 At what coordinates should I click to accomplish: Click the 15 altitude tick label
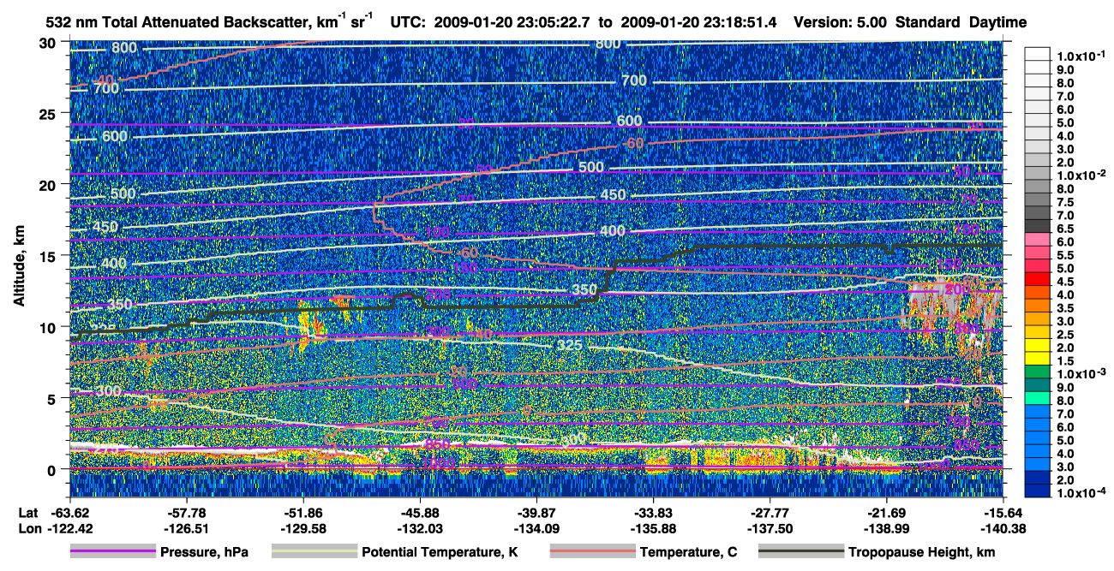(49, 255)
